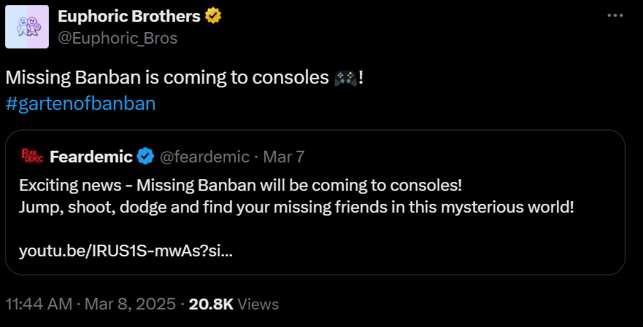643x327 pixels.
Task: Click the word "Views" label
Action: (x=258, y=304)
